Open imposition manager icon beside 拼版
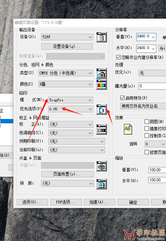 102,184
